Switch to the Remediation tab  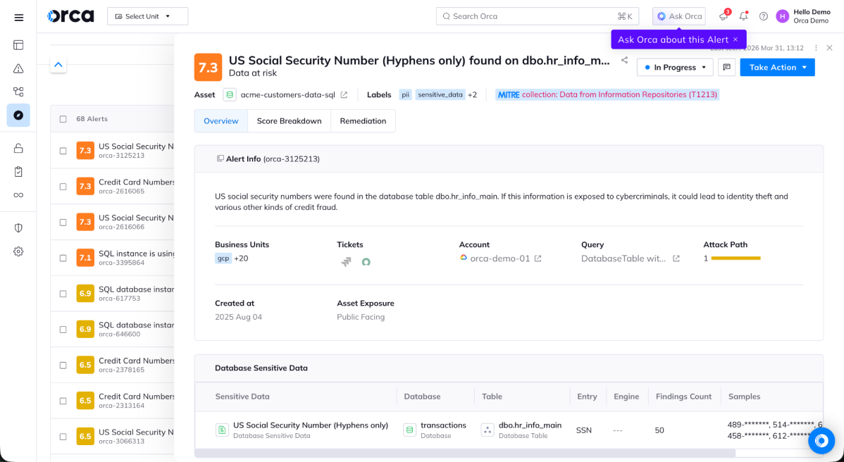tap(363, 121)
